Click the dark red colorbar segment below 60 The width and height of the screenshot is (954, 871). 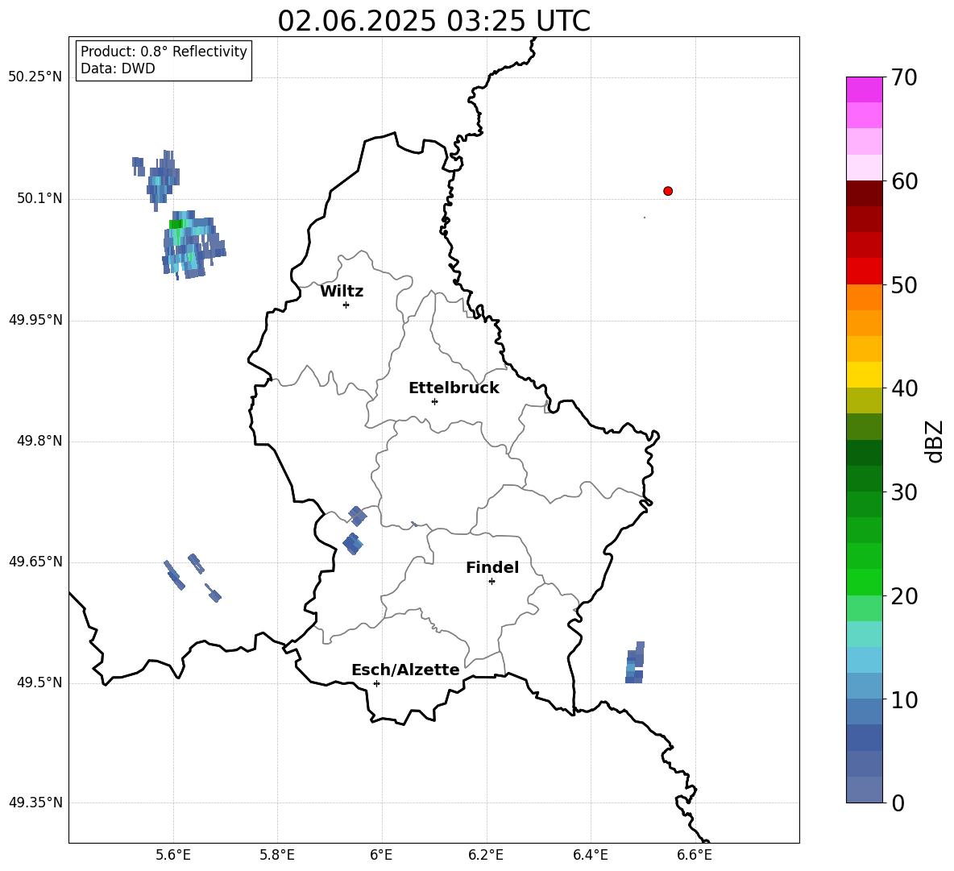point(865,193)
